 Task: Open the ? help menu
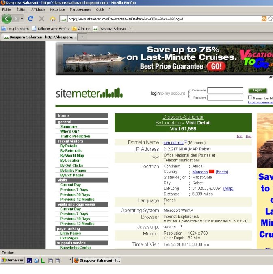tap(110, 10)
